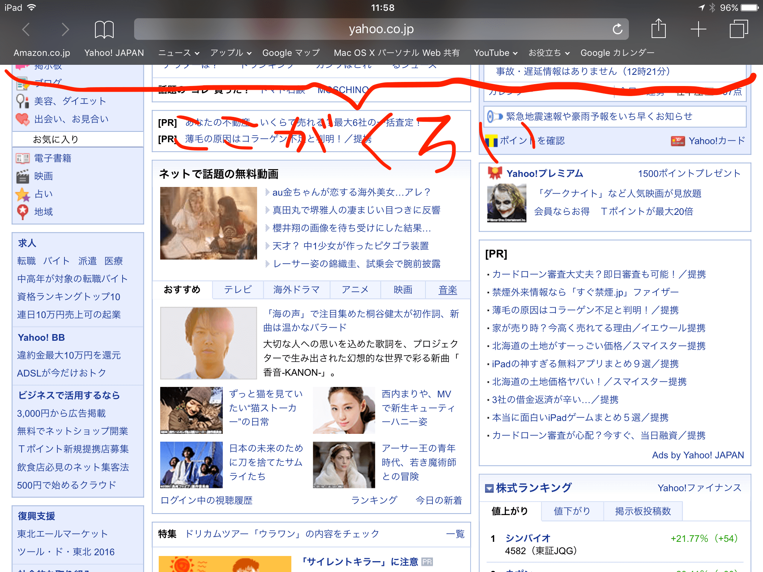The width and height of the screenshot is (763, 572).
Task: Tap the Safari back arrow
Action: tap(26, 29)
